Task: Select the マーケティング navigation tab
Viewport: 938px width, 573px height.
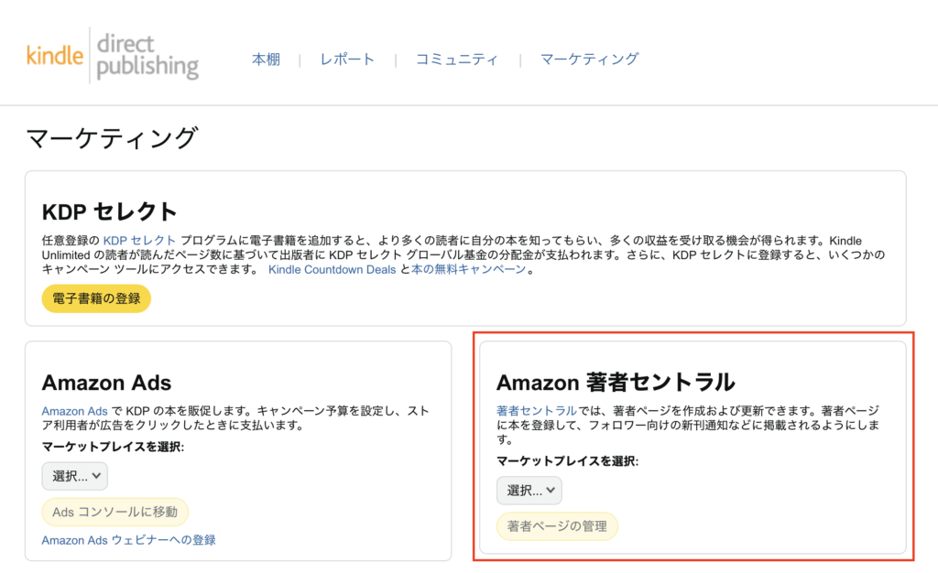Action: pos(589,59)
